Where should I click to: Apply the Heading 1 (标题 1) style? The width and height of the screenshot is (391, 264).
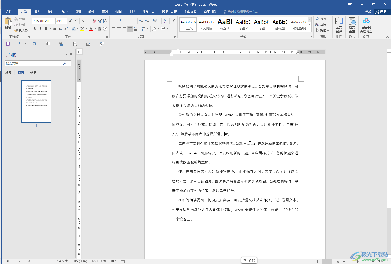coord(225,24)
